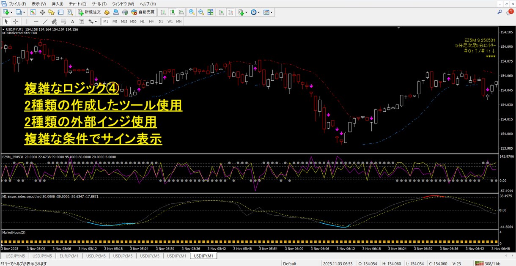516x266 pixels.
Task: Open the notifications icon with red badge
Action: 509,12
